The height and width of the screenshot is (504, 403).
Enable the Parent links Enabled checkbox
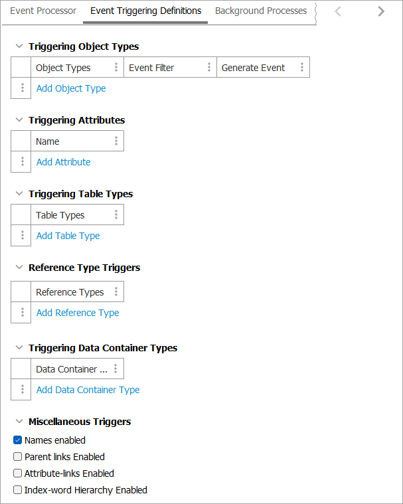click(x=18, y=457)
